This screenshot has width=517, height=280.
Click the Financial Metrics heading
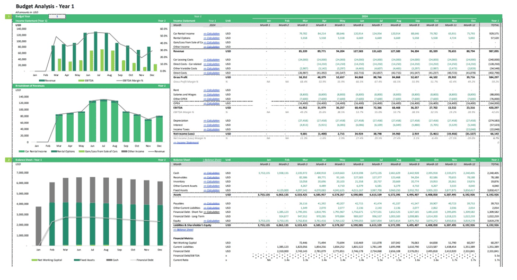(183, 238)
